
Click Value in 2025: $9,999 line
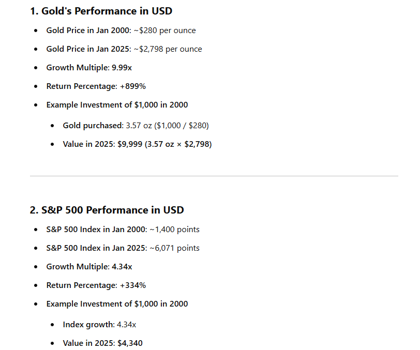(x=137, y=144)
